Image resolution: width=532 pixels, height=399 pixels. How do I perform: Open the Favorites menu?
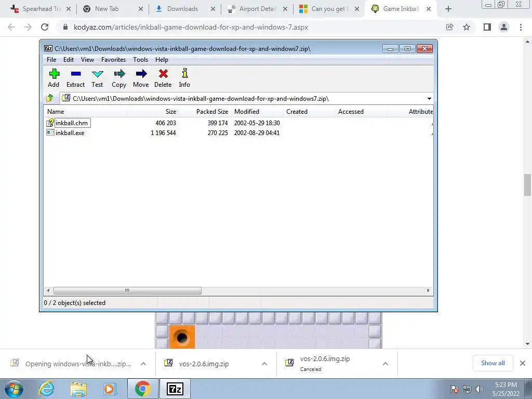click(x=113, y=60)
